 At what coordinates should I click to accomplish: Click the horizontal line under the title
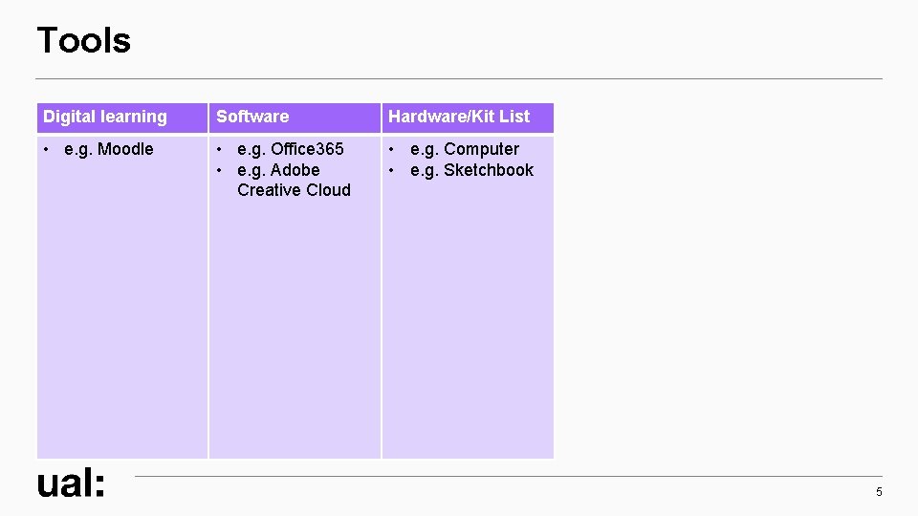(x=459, y=78)
